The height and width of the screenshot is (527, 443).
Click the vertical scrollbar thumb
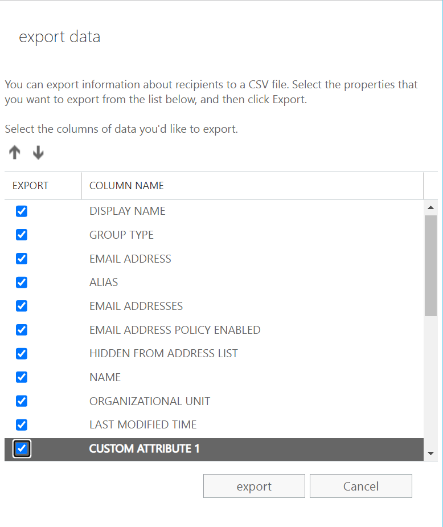pos(430,265)
